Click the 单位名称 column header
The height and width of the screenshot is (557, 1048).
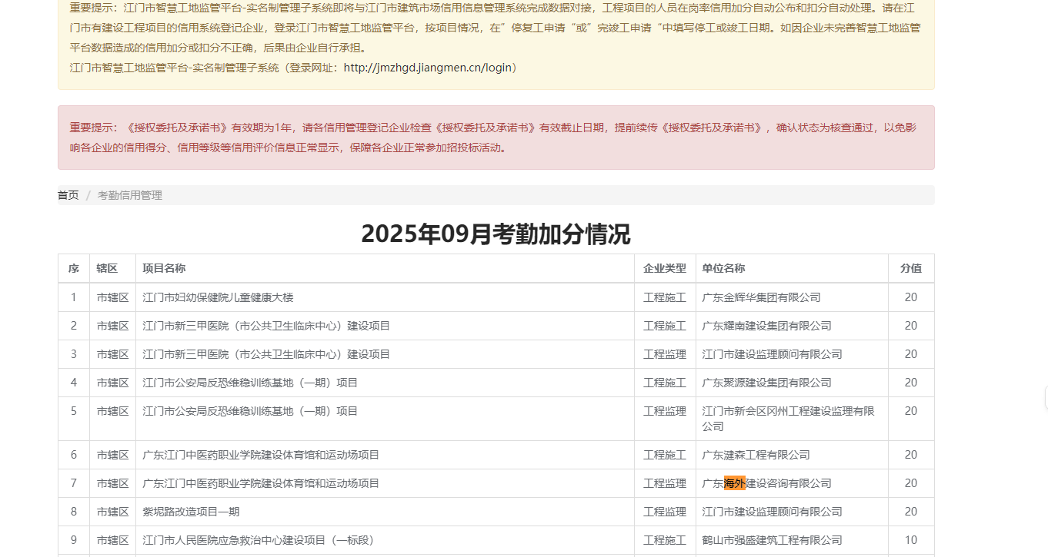tap(723, 268)
